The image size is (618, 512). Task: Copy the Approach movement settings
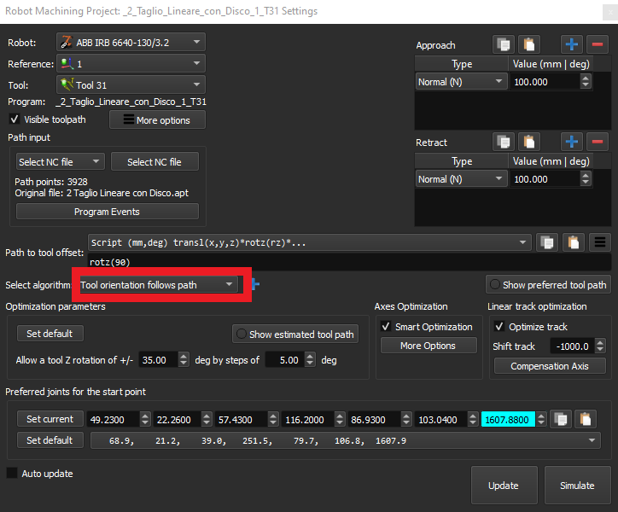click(504, 45)
